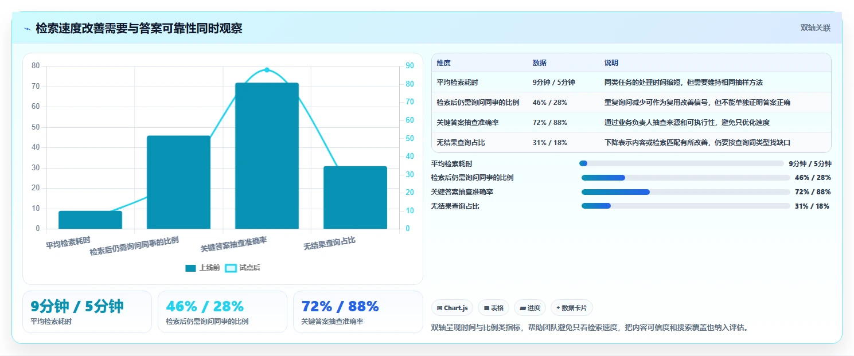854x356 pixels.
Task: Click the 维度 column header
Action: [x=443, y=63]
